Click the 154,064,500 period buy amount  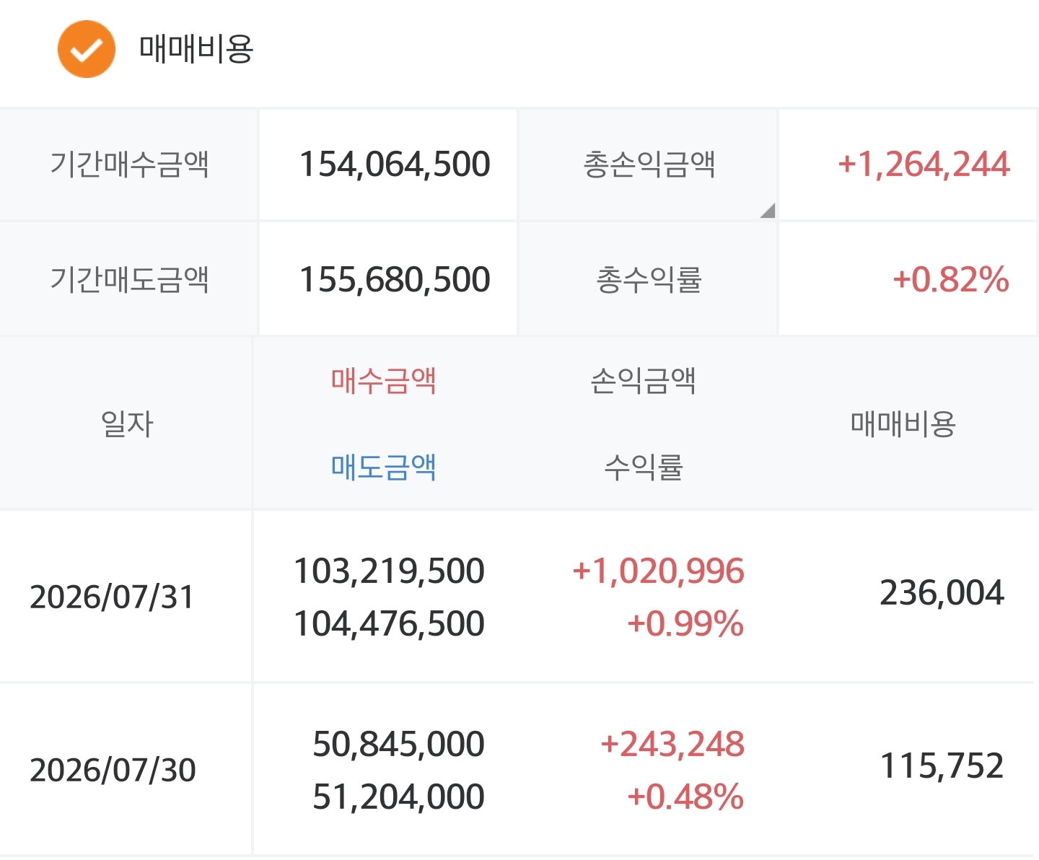click(395, 164)
